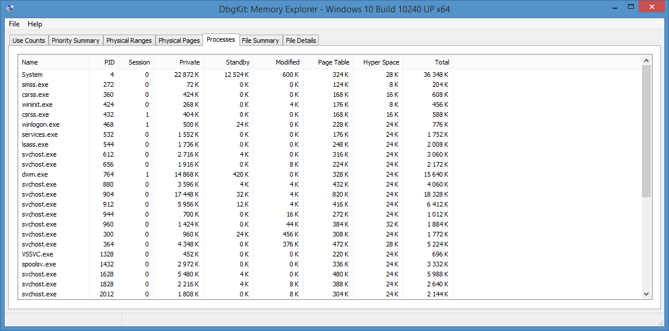Switch to the Priority Summary tab

76,40
